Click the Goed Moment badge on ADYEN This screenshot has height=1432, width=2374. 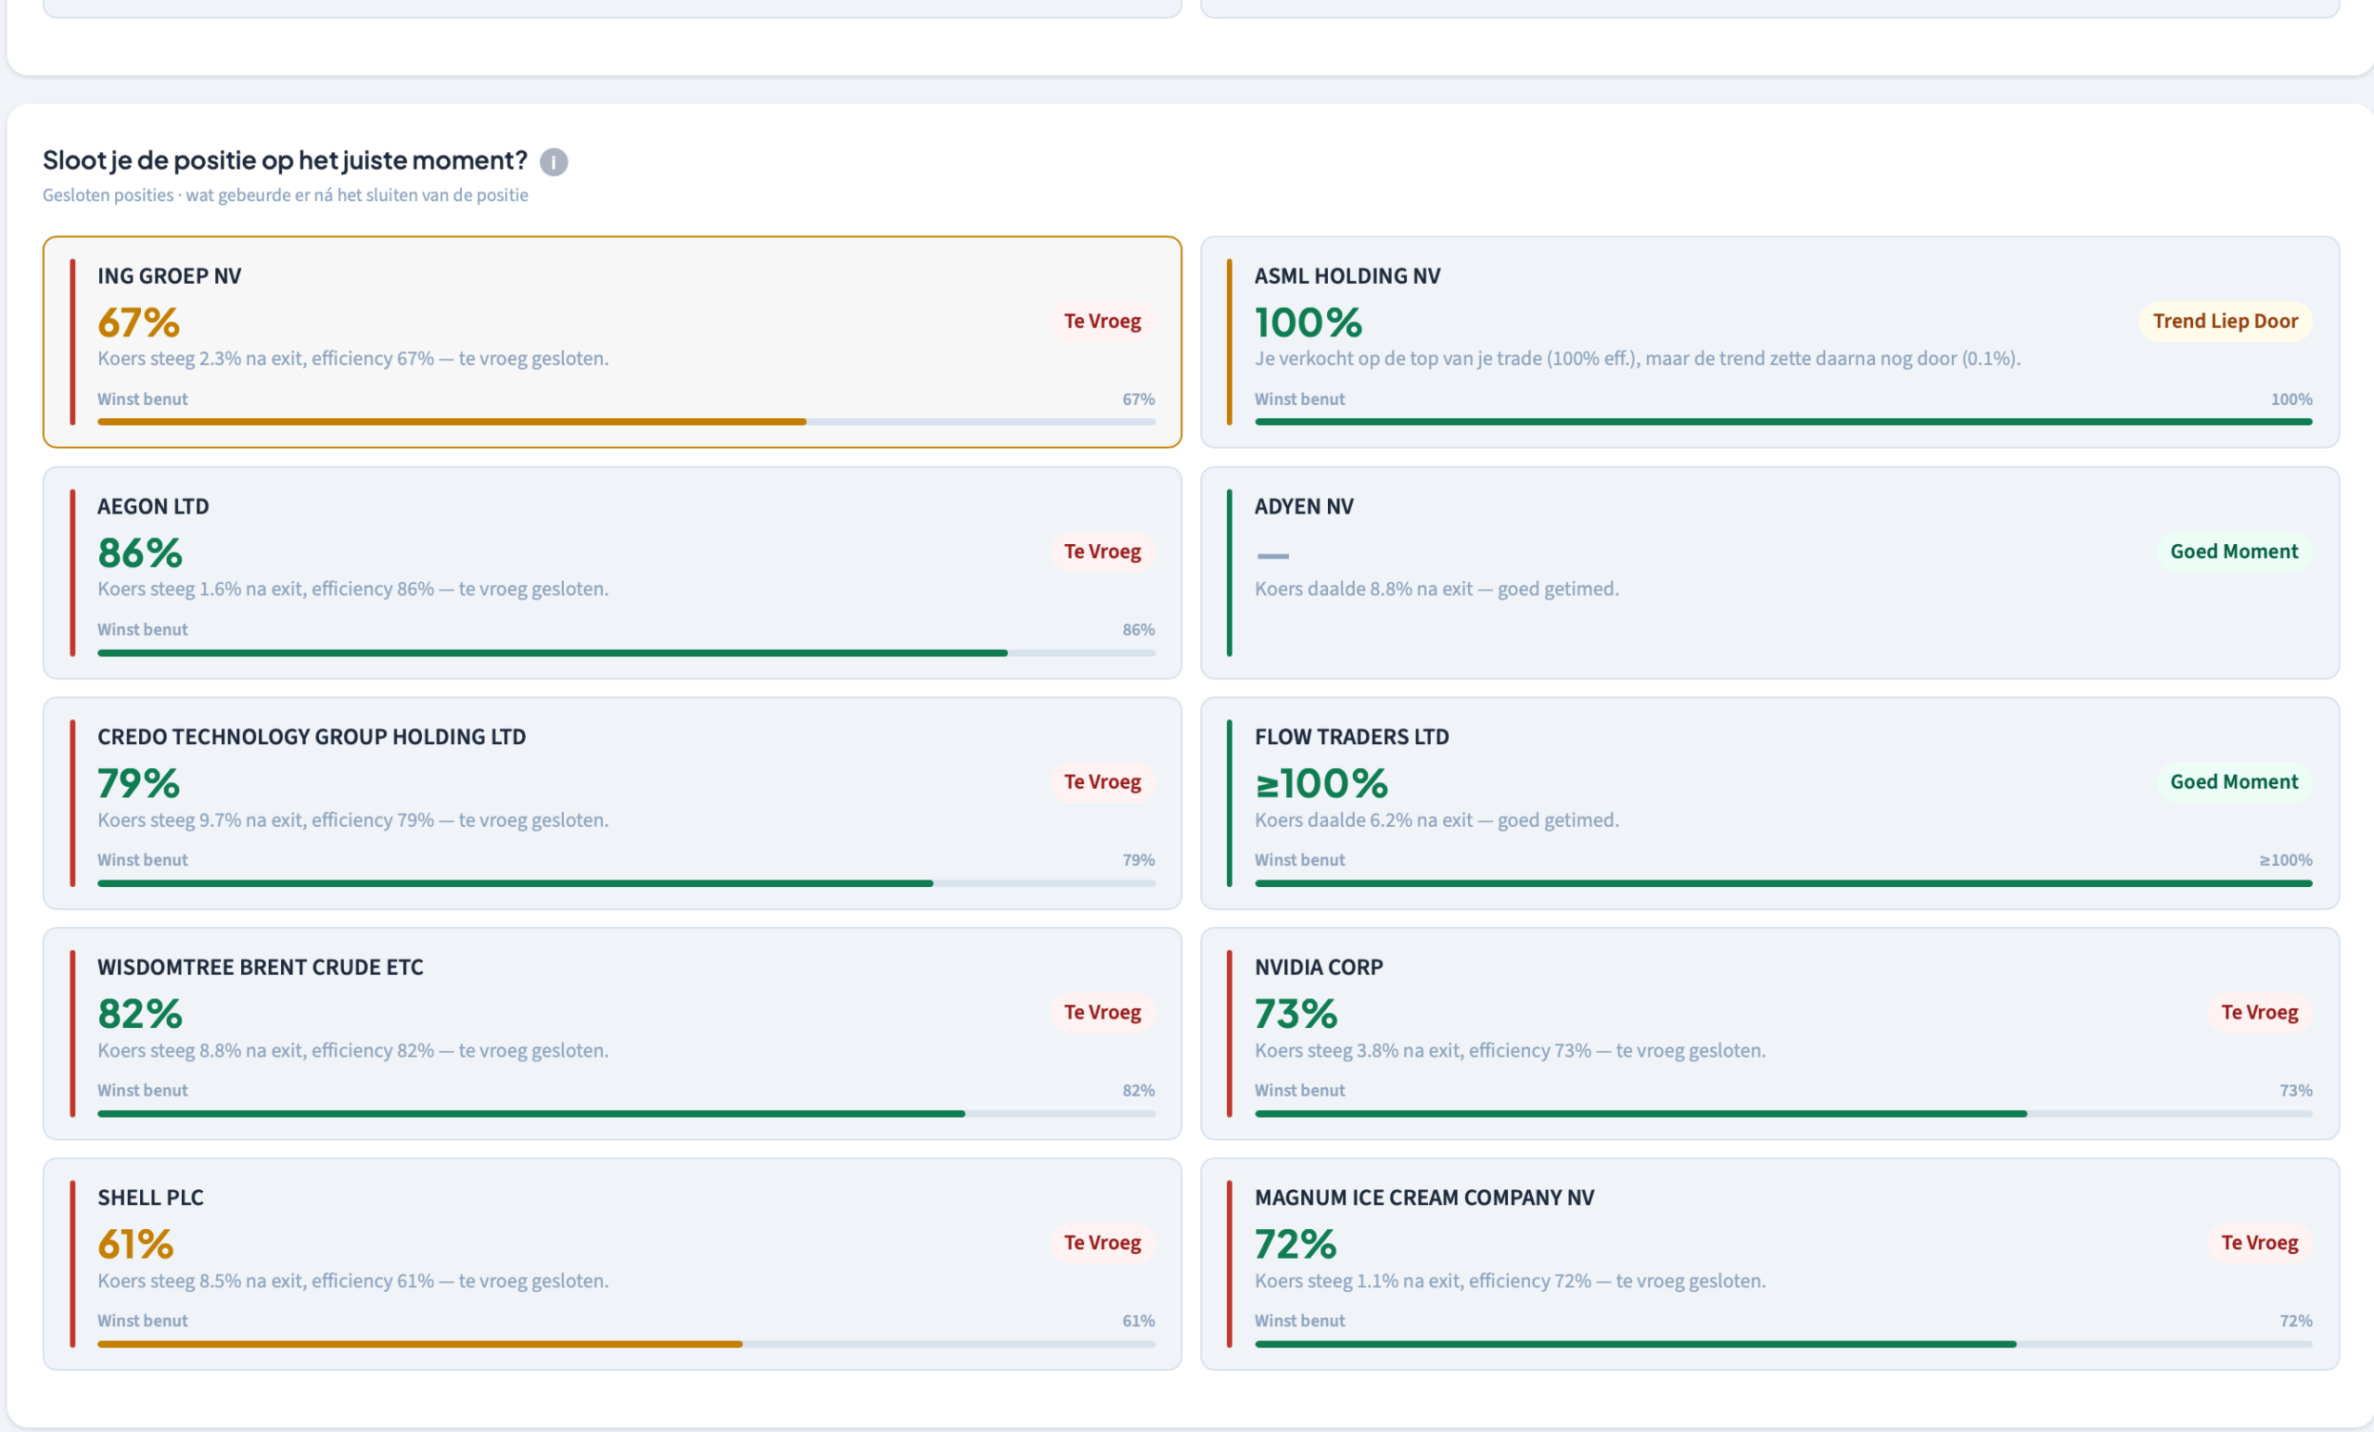(x=2234, y=551)
